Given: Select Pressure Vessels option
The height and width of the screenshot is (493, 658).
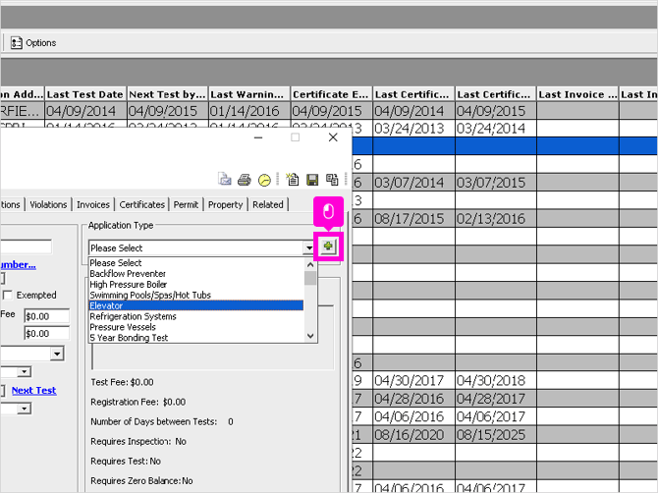Looking at the screenshot, I should [x=196, y=327].
